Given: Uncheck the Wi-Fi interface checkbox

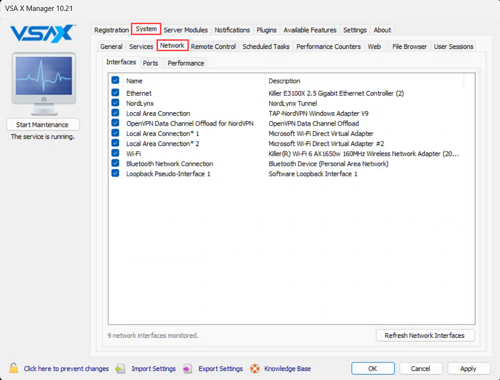Looking at the screenshot, I should tap(115, 153).
